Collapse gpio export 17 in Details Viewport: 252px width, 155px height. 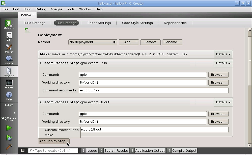[223, 63]
